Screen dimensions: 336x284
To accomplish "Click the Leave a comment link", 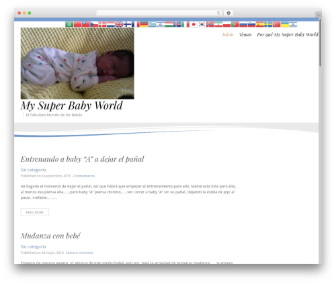I will [79, 252].
